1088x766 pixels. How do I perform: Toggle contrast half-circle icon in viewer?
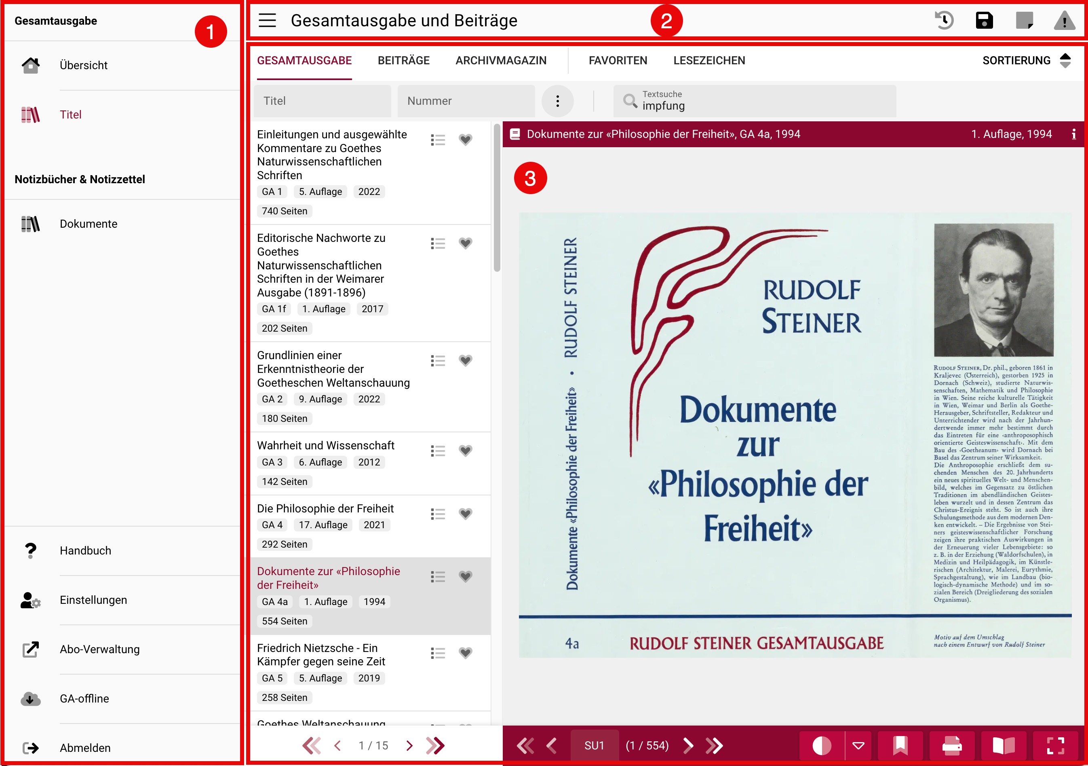click(x=822, y=745)
